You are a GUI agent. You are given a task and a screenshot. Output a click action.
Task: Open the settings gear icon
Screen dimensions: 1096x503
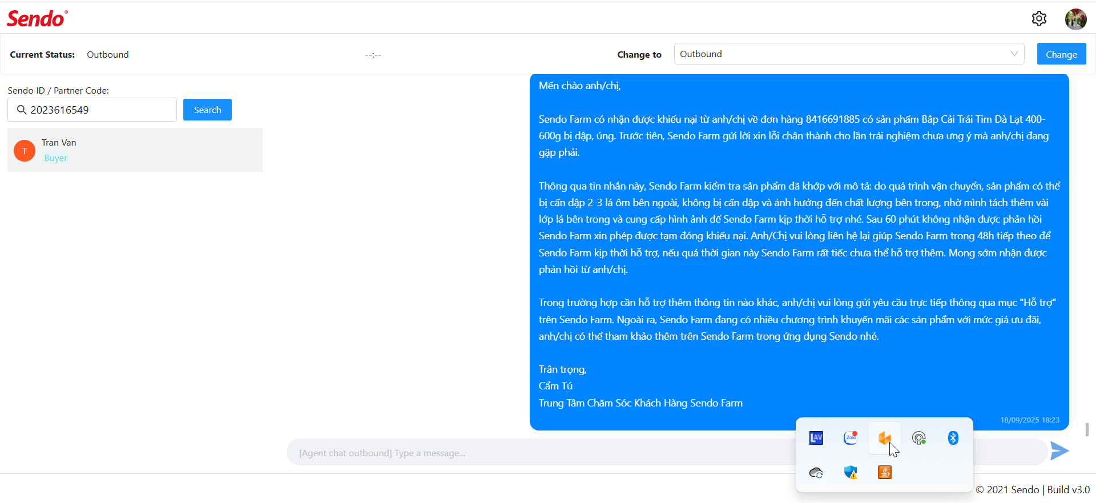click(x=1039, y=18)
